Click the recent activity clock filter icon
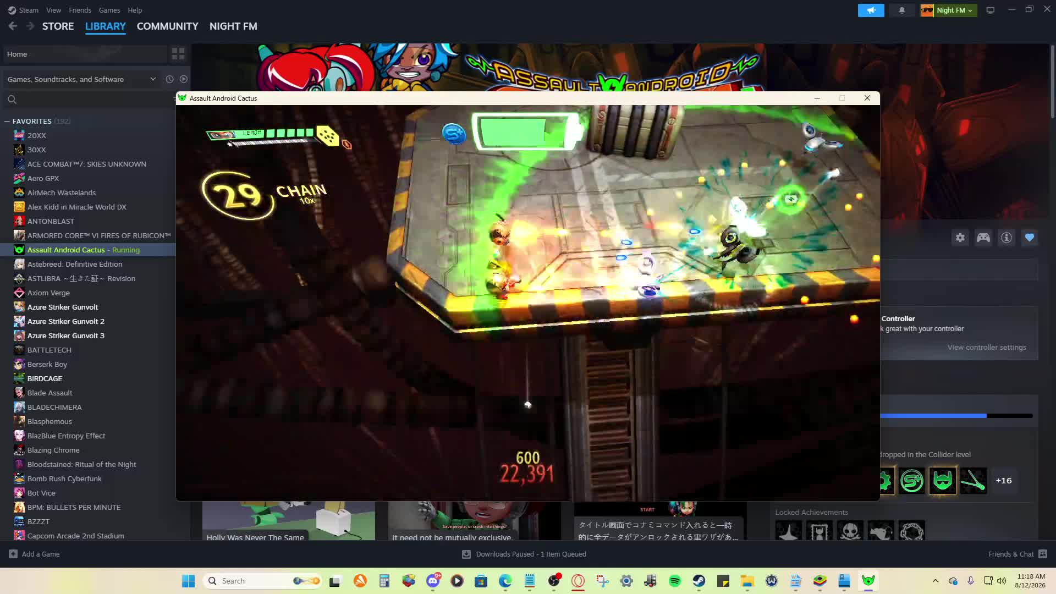 pyautogui.click(x=169, y=79)
